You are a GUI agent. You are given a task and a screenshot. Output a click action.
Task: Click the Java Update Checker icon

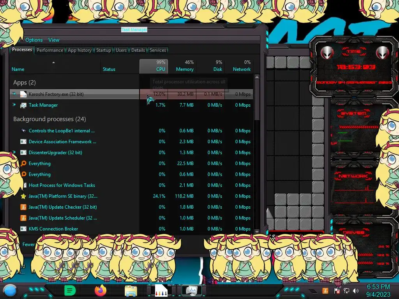[x=23, y=207]
